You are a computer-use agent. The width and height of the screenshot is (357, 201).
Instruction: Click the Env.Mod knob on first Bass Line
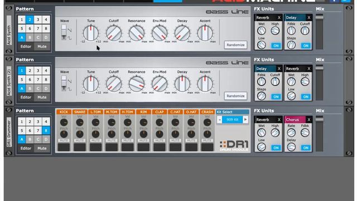[160, 33]
